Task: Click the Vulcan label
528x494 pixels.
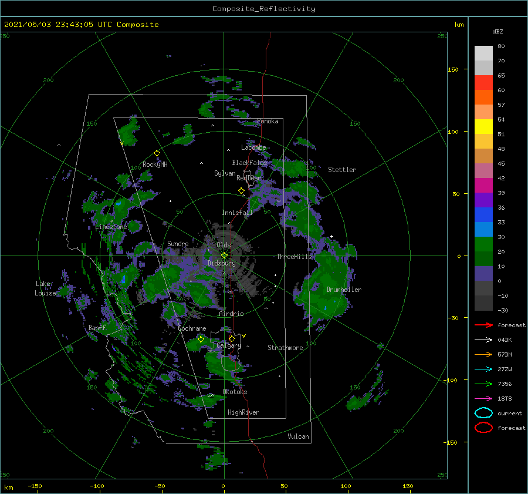Action: (x=299, y=436)
